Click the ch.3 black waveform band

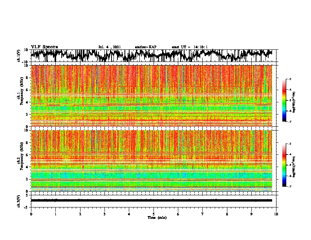click(152, 200)
